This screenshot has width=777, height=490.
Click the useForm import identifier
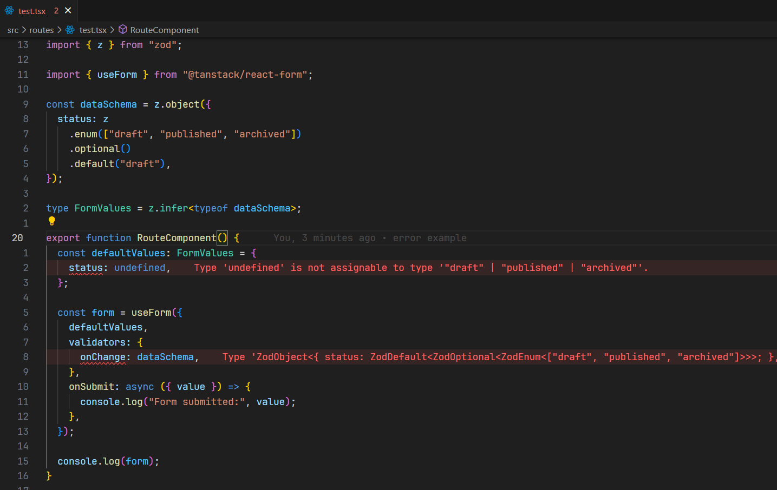117,75
